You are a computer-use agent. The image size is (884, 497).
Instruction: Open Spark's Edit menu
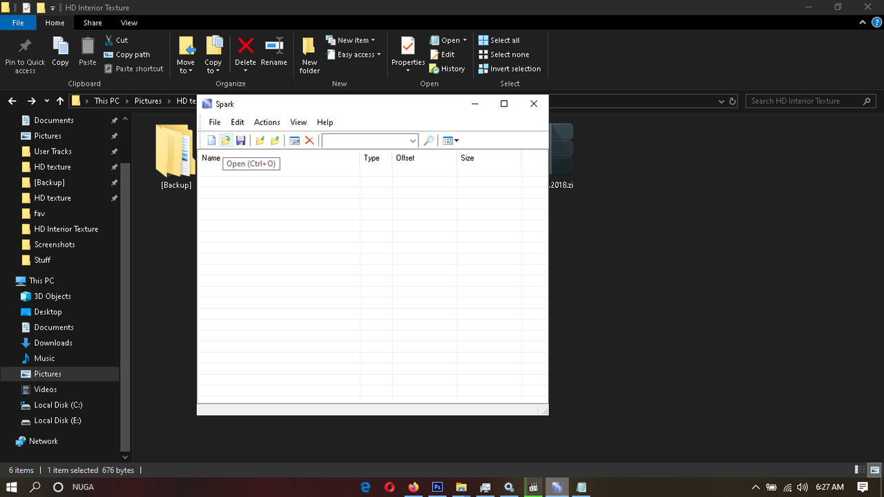[x=238, y=122]
